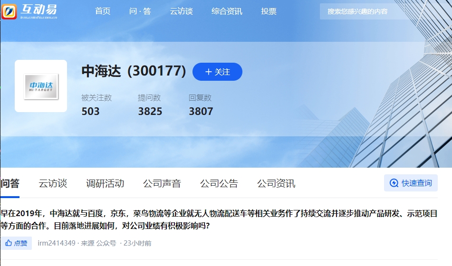452x266 pixels.
Task: Click the 来源 公众号 source label
Action: tap(98, 243)
